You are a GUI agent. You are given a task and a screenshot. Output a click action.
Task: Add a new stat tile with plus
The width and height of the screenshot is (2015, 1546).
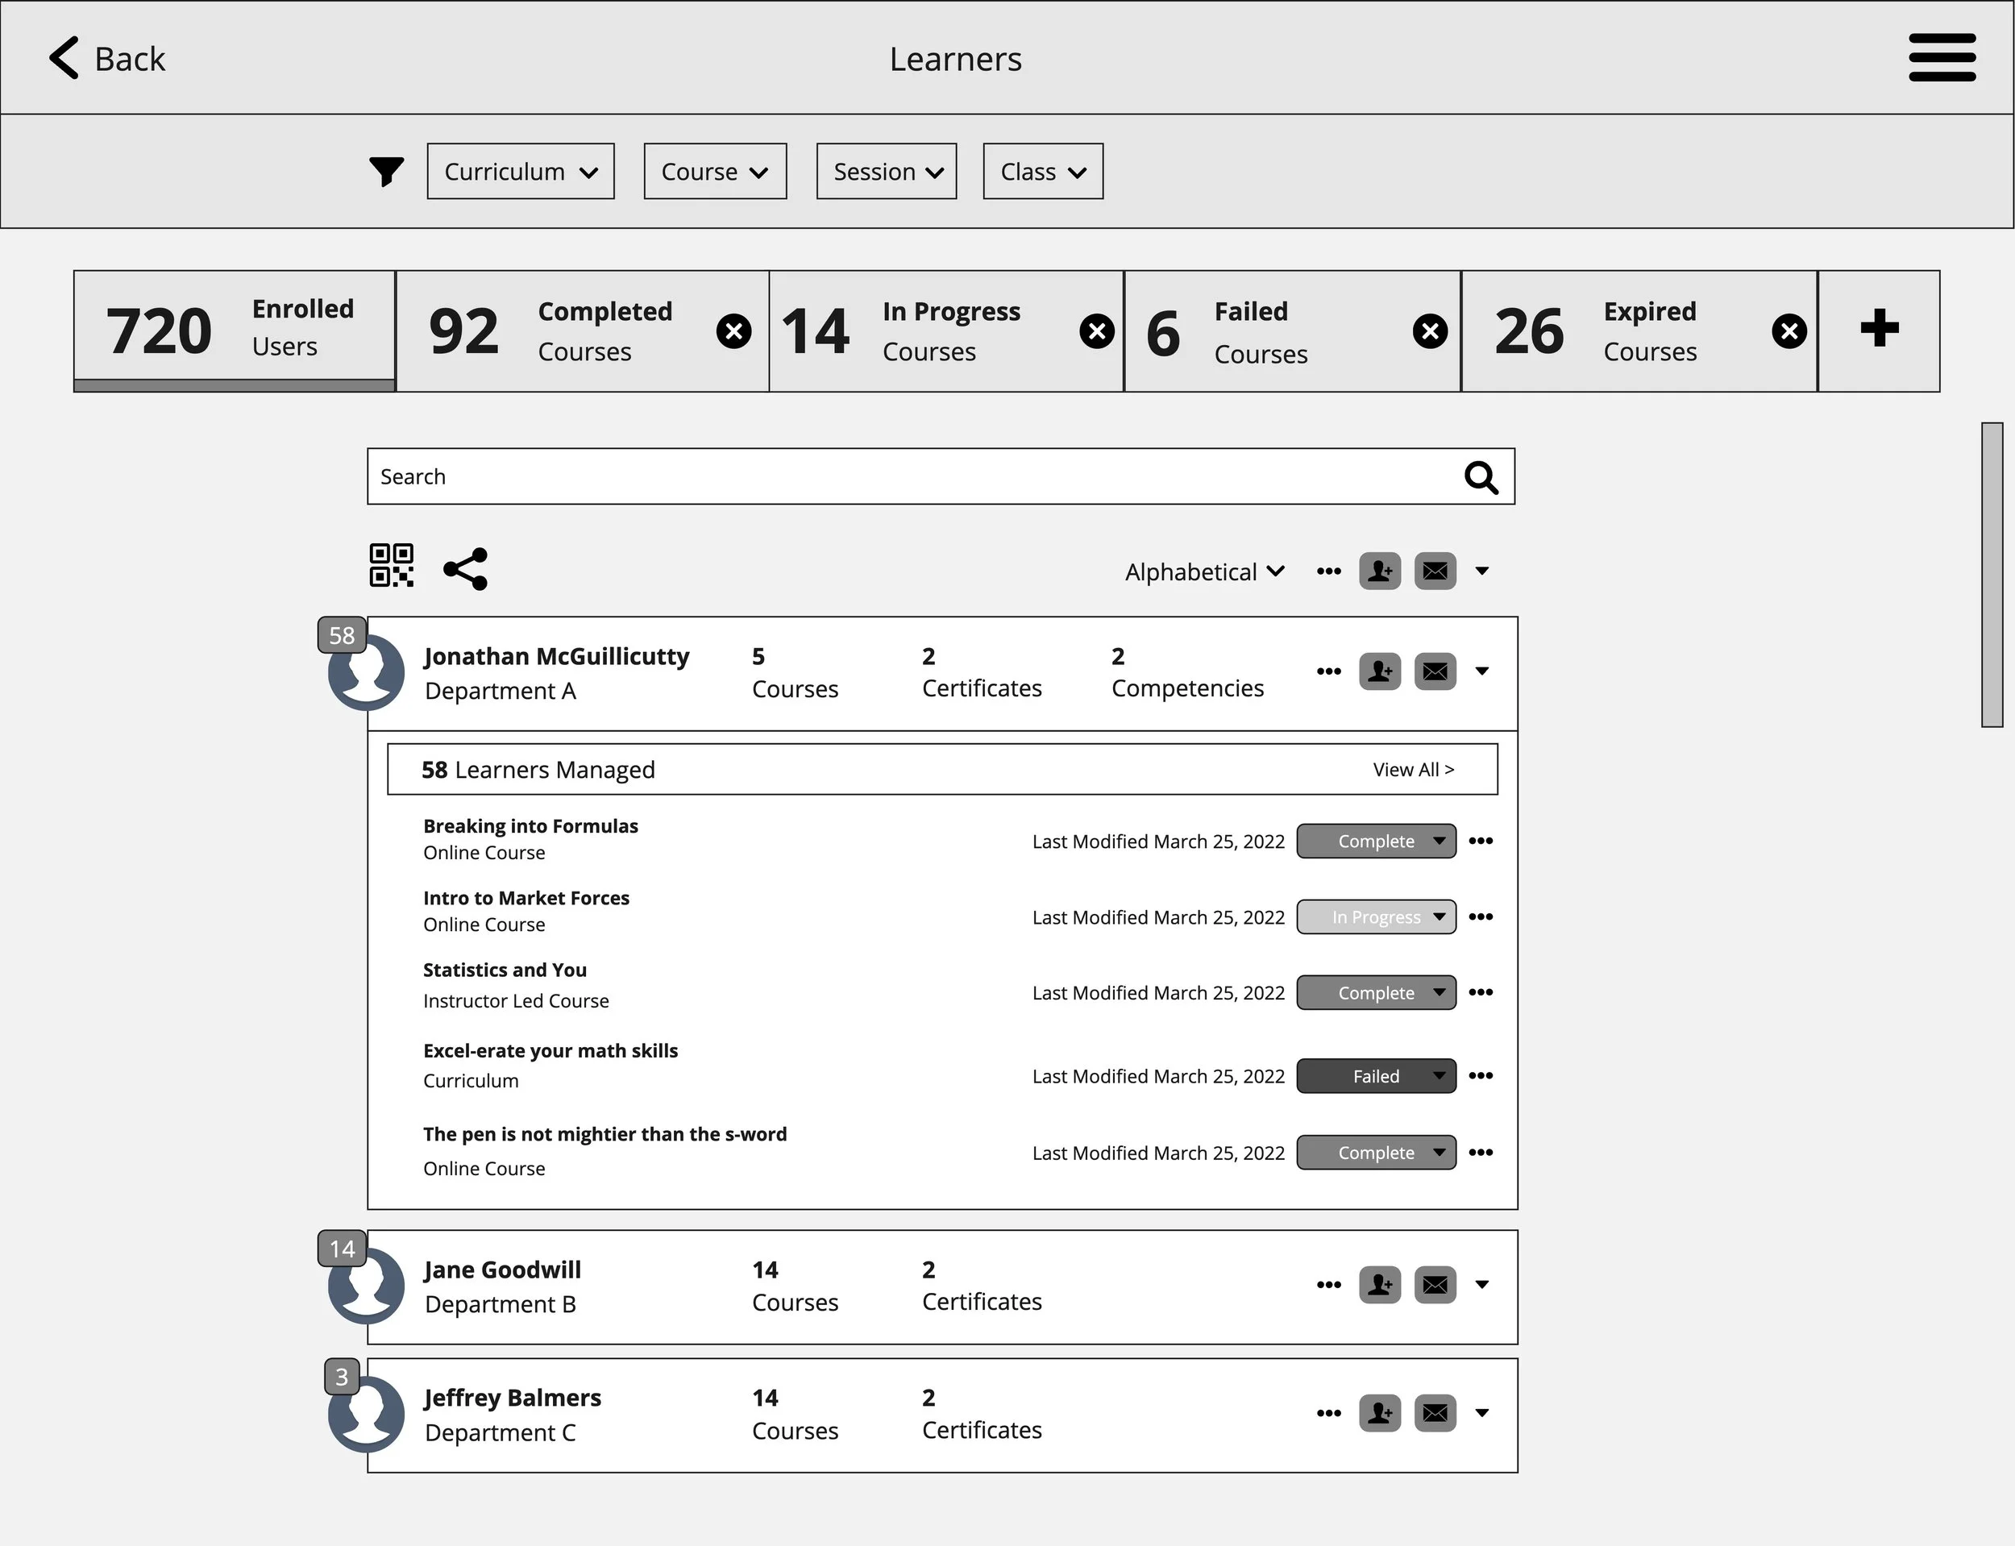[1878, 330]
